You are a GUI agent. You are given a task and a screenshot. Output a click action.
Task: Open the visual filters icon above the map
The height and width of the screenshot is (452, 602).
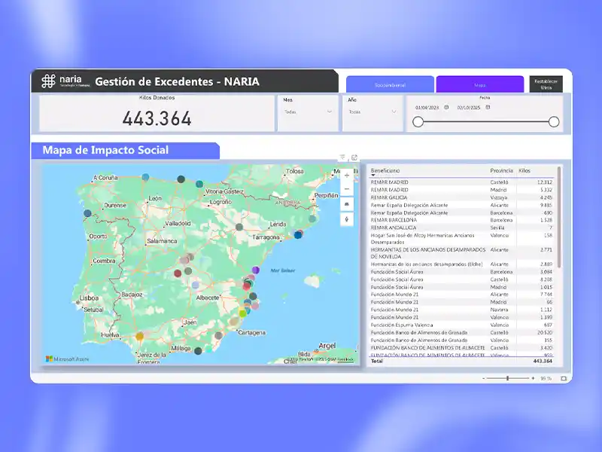click(x=342, y=157)
